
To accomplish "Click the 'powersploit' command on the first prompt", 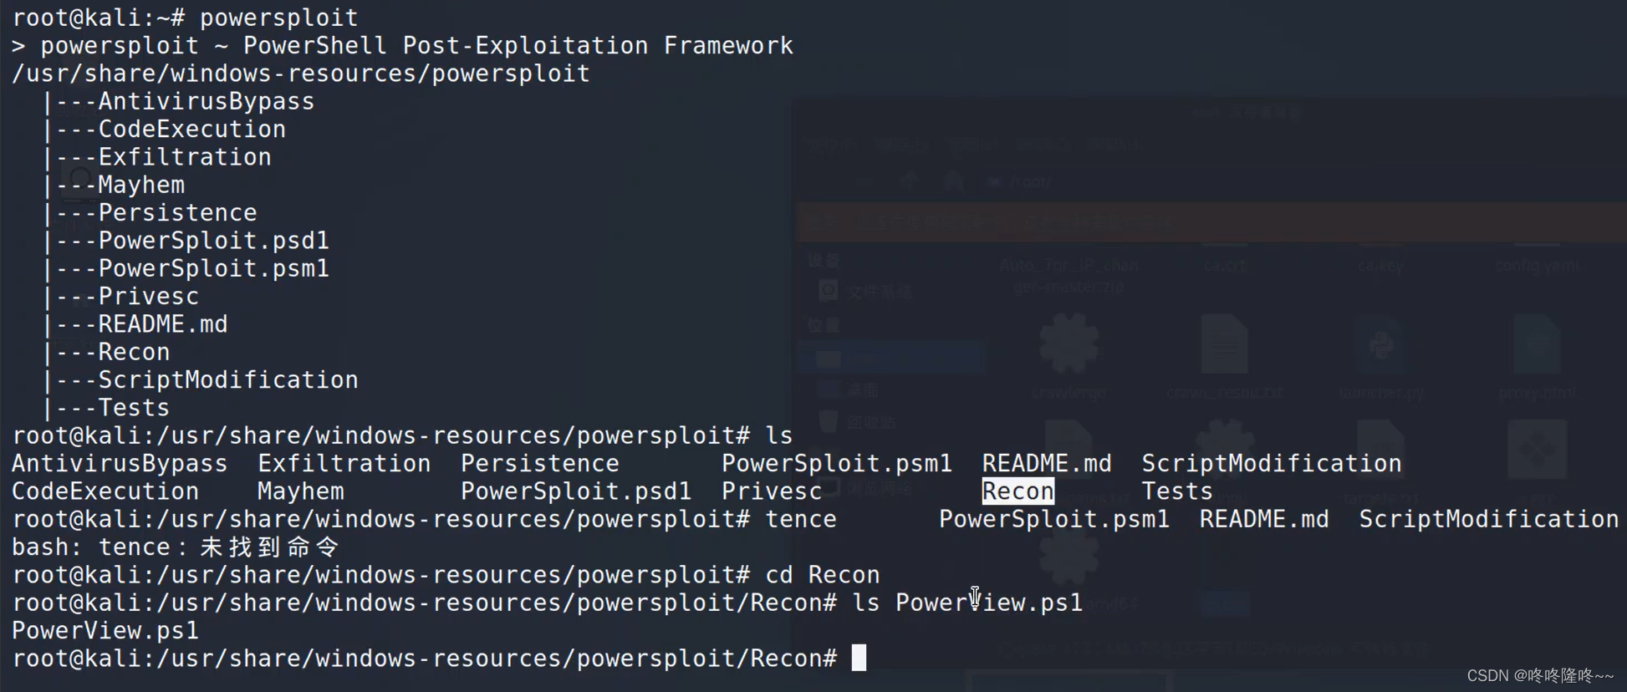I will (x=278, y=18).
